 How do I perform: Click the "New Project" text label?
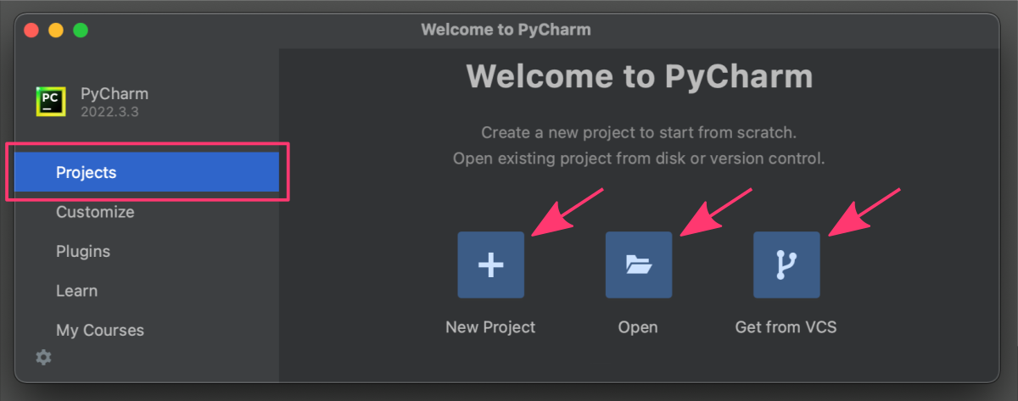490,326
